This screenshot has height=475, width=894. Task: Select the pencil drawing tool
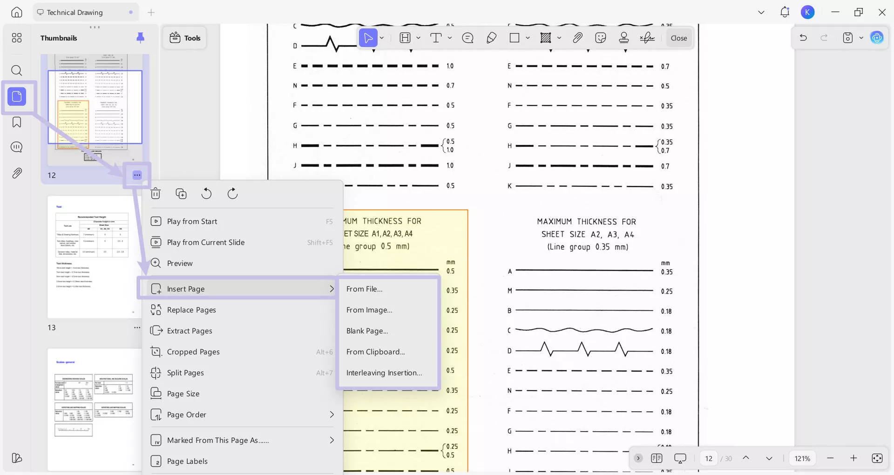point(491,38)
